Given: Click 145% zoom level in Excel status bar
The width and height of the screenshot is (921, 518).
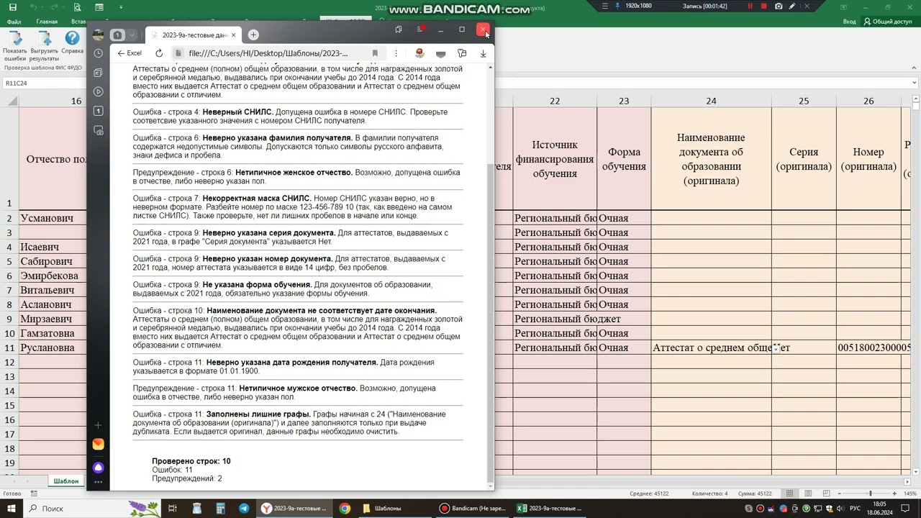Looking at the screenshot, I should [910, 494].
